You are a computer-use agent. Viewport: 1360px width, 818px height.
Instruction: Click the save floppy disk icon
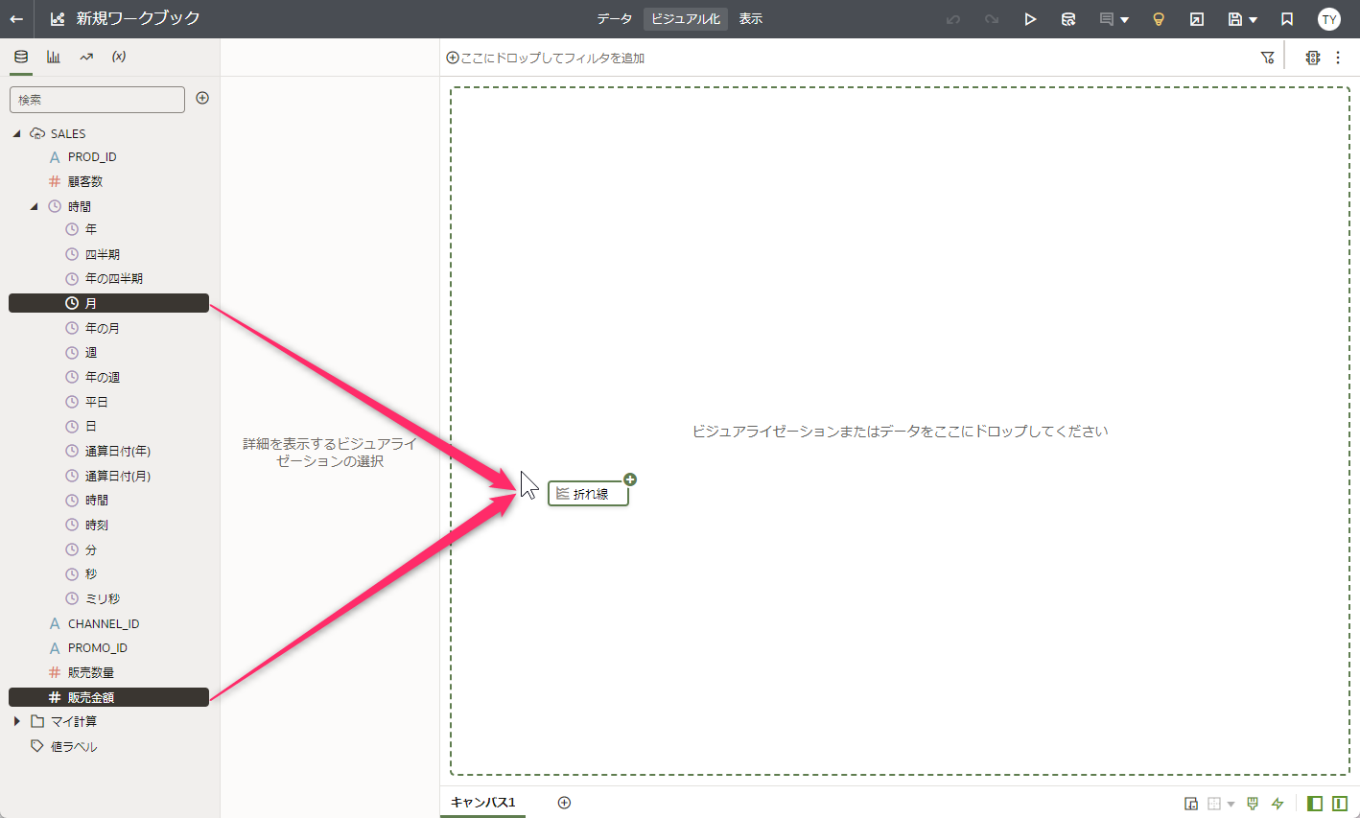1235,19
